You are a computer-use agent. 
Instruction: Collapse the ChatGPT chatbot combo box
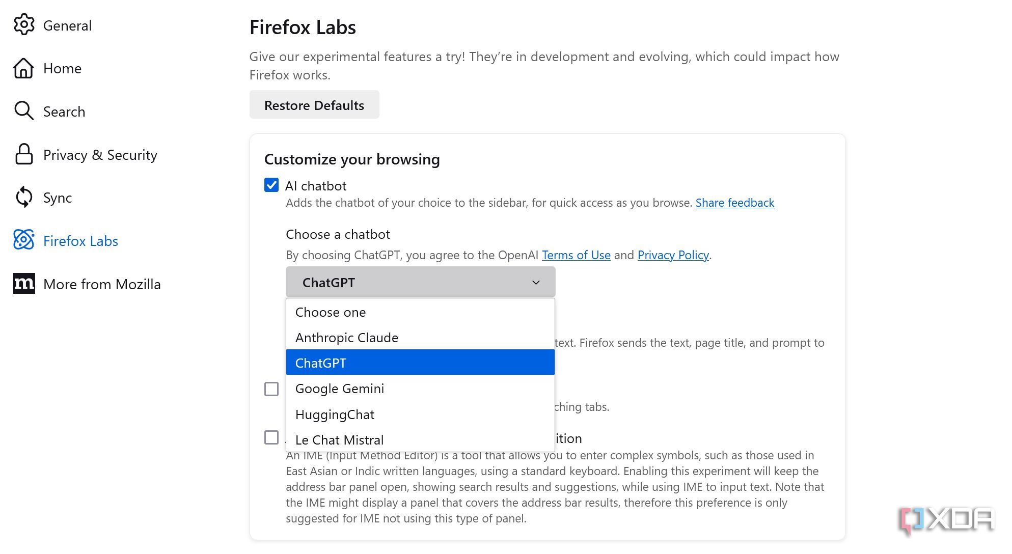tap(420, 282)
